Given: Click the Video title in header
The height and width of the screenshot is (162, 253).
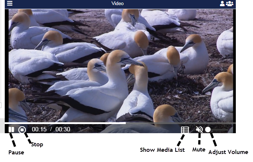Looking at the screenshot, I should 117,4.
